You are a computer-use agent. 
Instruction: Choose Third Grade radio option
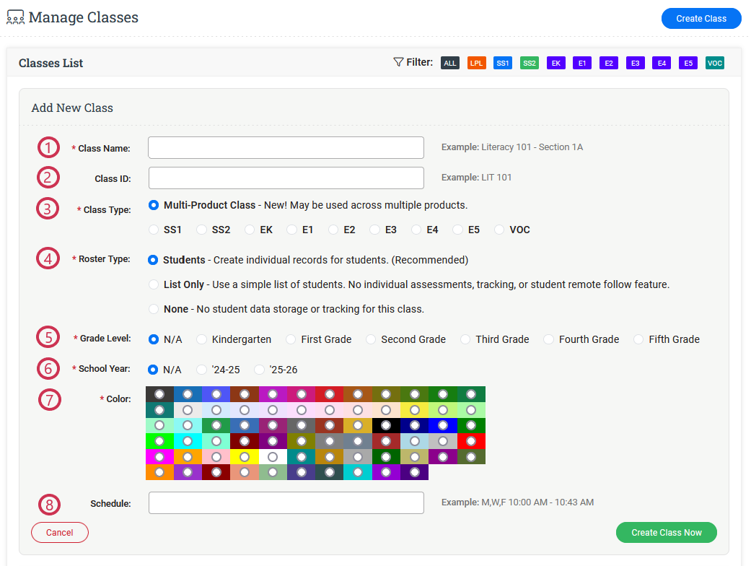click(465, 339)
